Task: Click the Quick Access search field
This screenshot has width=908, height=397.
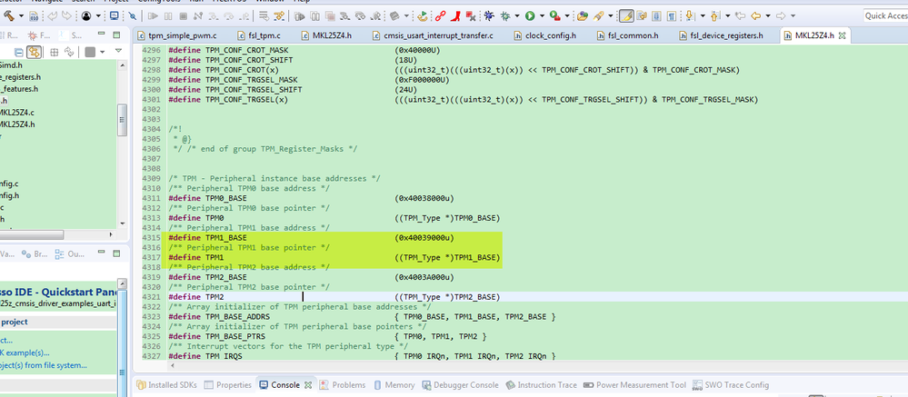Action: point(885,15)
